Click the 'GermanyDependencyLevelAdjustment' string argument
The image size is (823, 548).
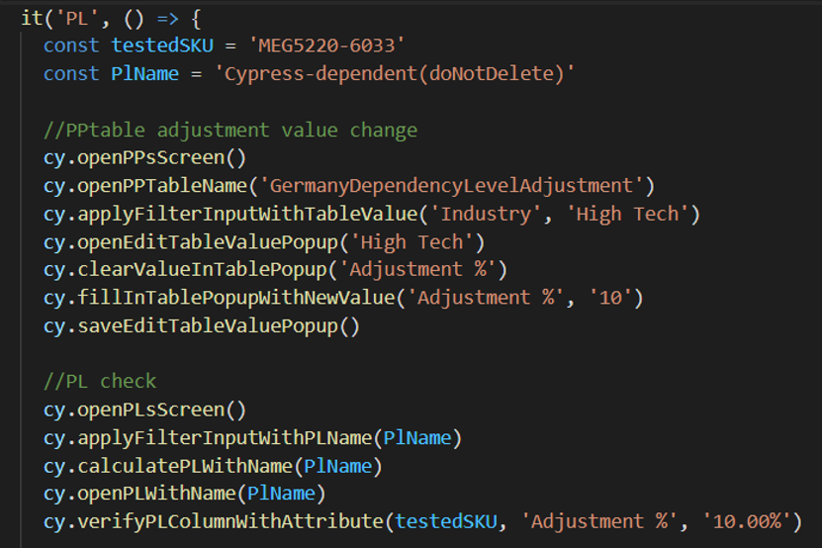tap(453, 185)
